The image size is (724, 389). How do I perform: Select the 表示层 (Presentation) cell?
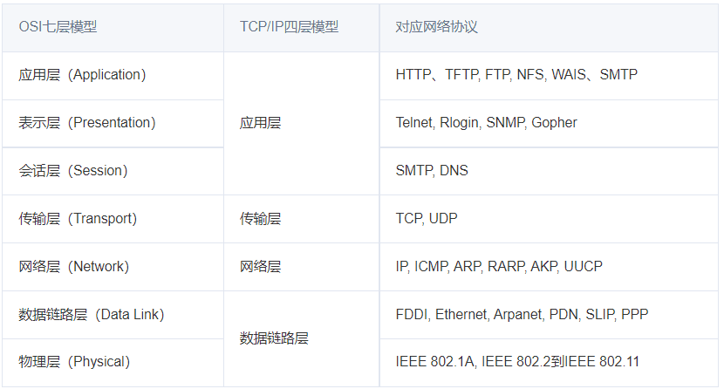coord(87,123)
